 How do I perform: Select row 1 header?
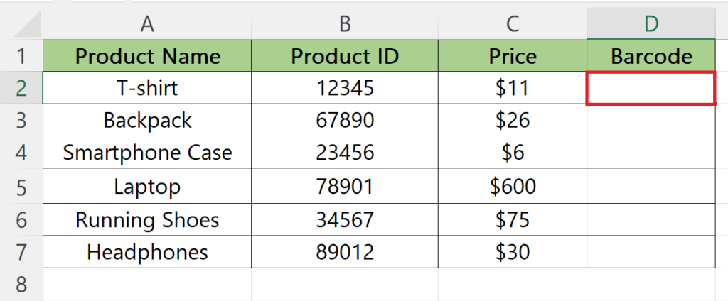[x=21, y=55]
